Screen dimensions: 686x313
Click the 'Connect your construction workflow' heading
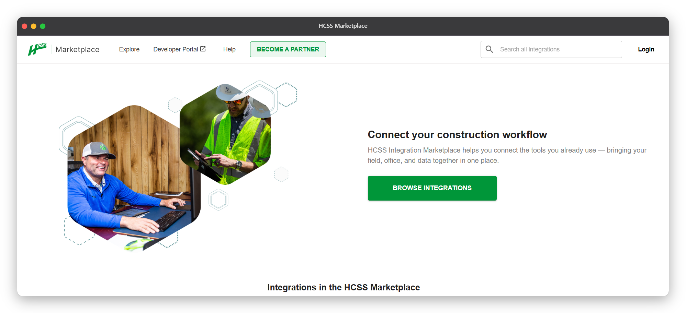click(x=457, y=135)
